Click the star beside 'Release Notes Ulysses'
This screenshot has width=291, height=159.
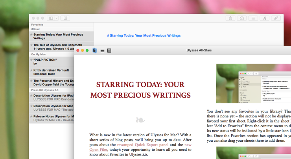tap(31, 116)
